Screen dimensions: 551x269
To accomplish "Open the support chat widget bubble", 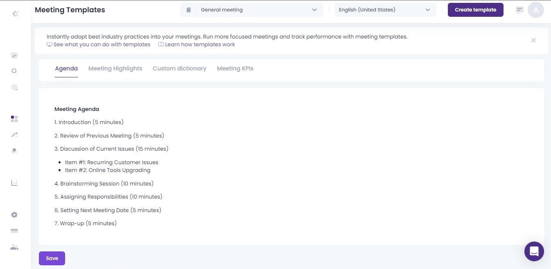I will 534,251.
